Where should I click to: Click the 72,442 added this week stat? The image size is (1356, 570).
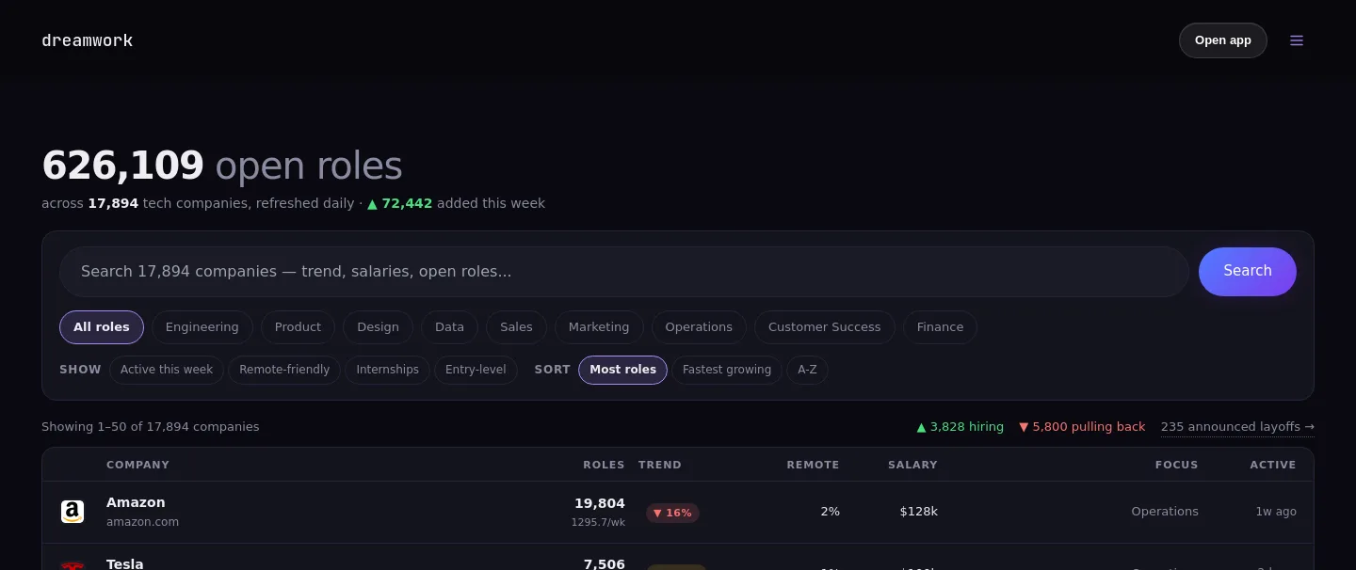[456, 203]
